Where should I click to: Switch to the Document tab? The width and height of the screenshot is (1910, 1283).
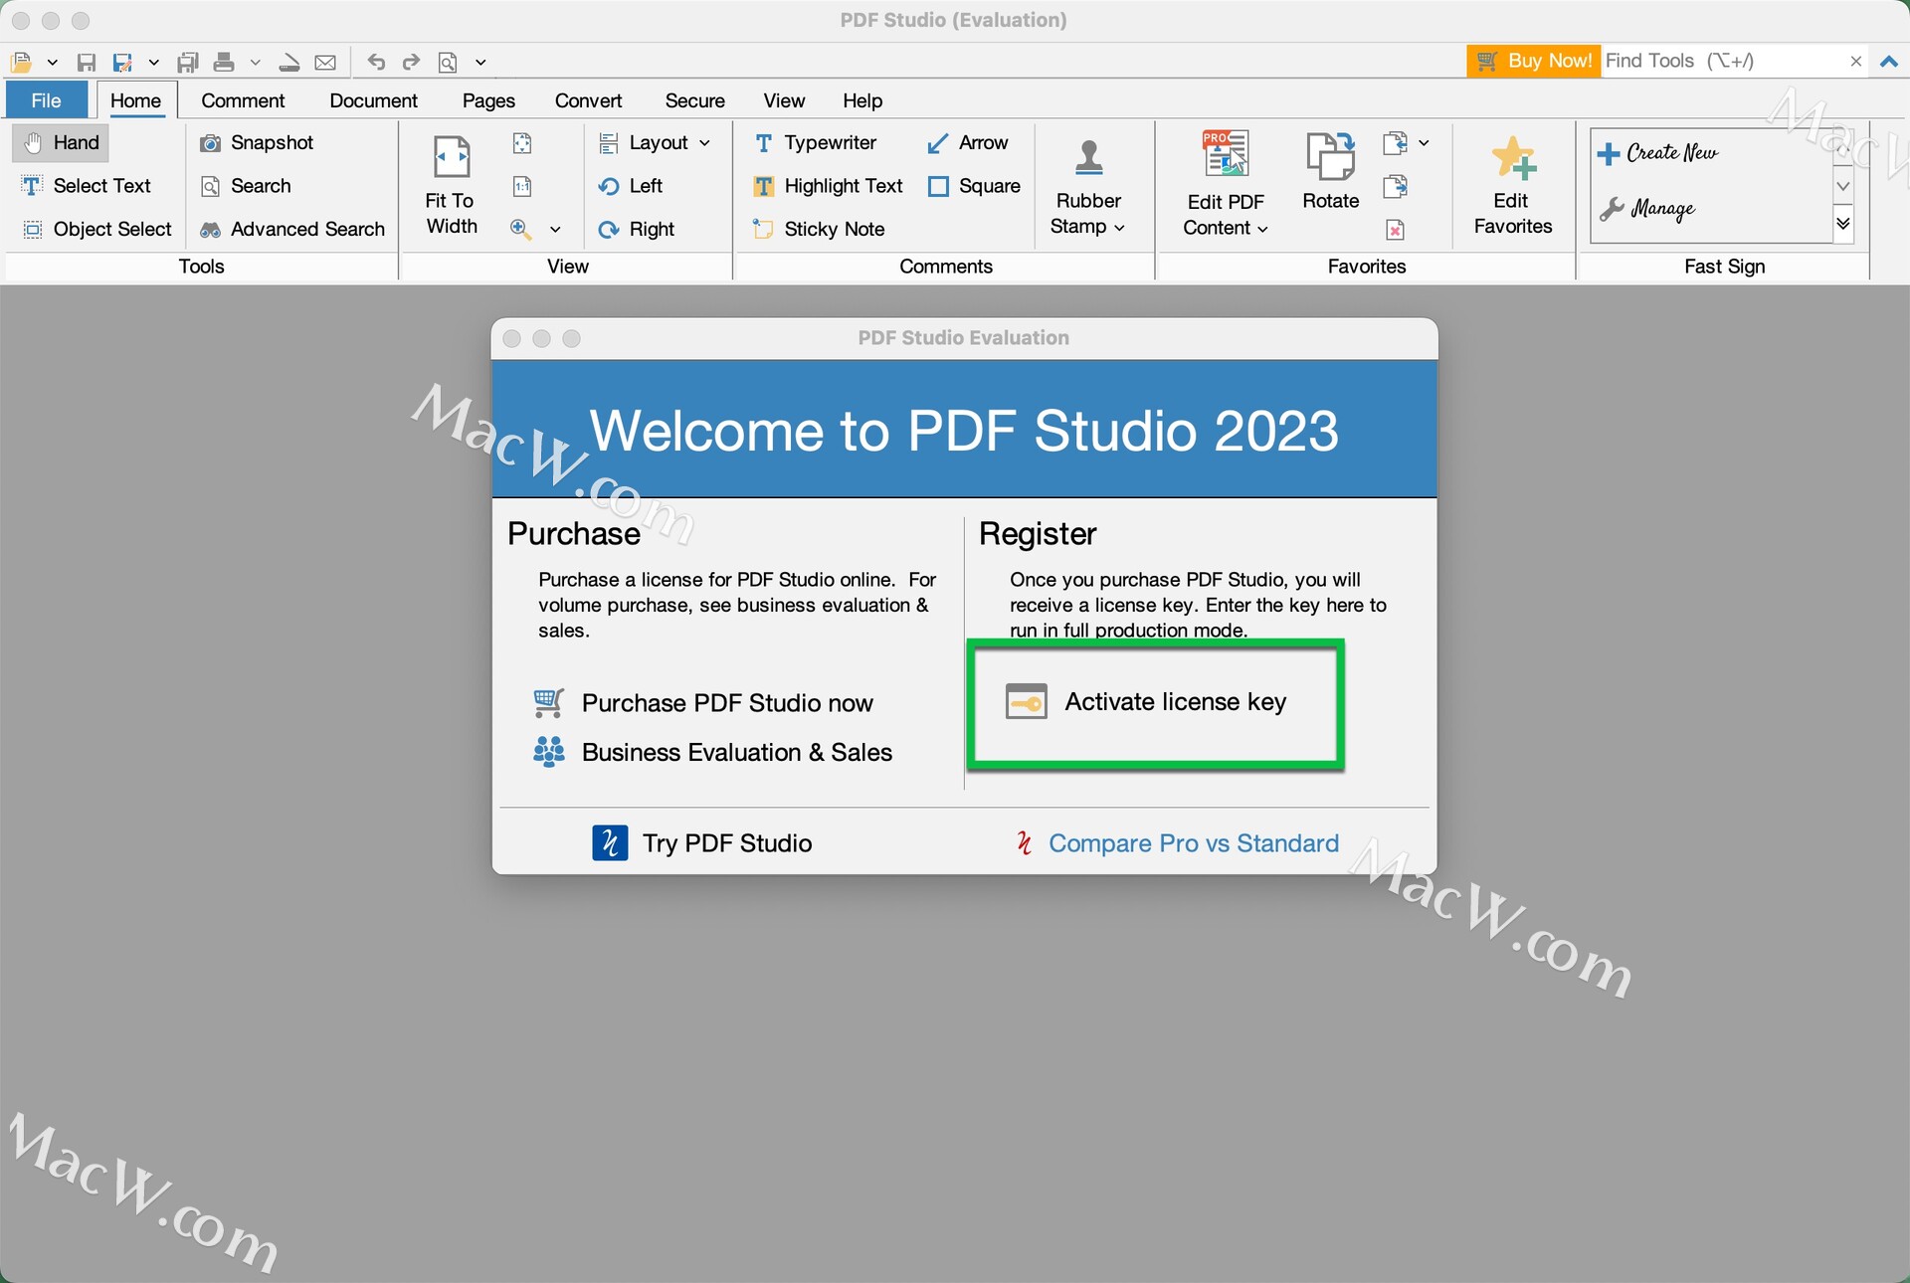pyautogui.click(x=373, y=100)
